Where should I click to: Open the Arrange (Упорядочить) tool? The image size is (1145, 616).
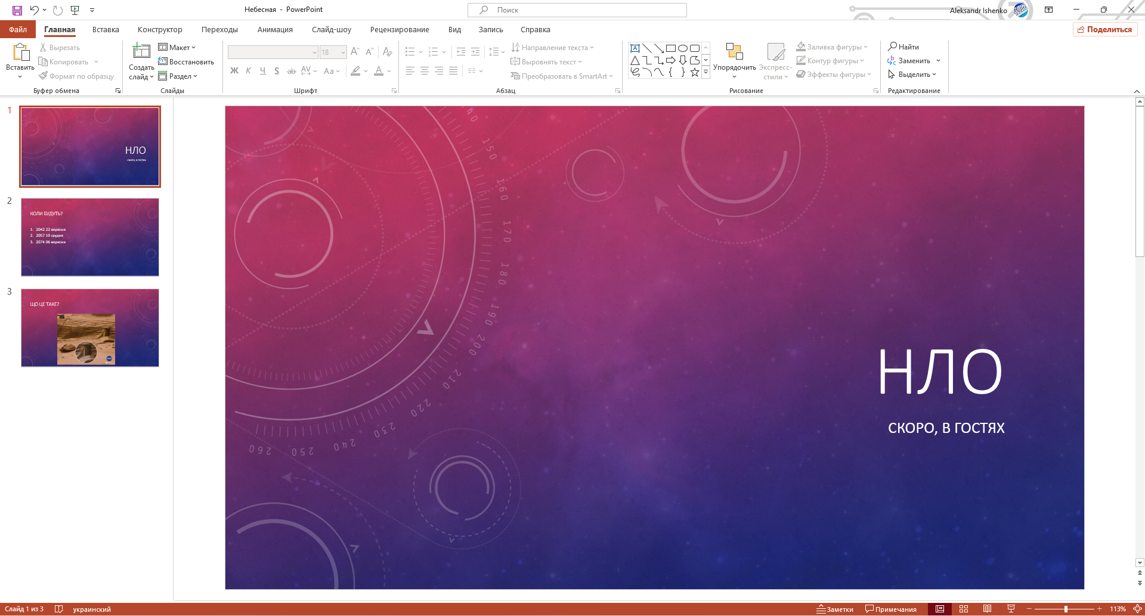(x=734, y=60)
